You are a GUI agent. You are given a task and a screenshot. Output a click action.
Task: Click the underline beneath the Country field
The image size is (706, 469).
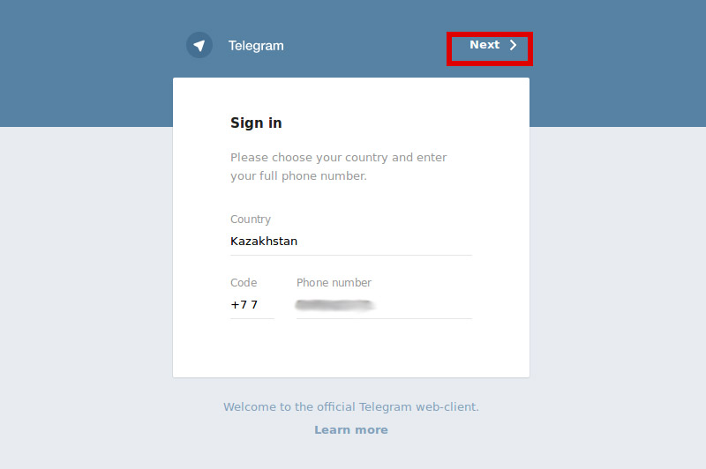coord(350,255)
